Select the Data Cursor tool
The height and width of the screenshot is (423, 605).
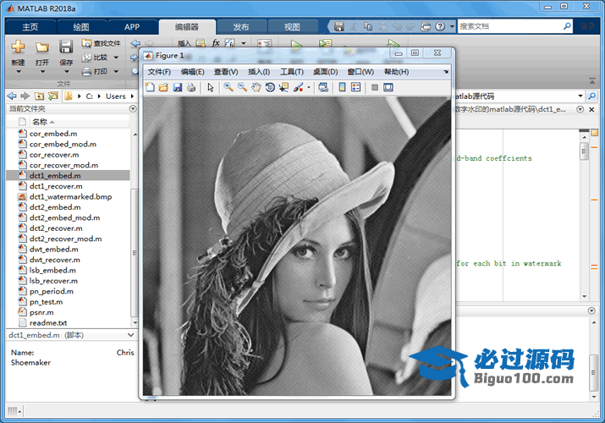click(283, 87)
